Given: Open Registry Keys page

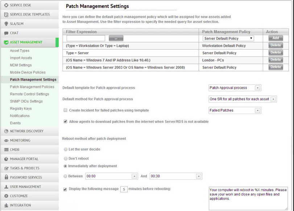Looking at the screenshot, I should 21,109.
